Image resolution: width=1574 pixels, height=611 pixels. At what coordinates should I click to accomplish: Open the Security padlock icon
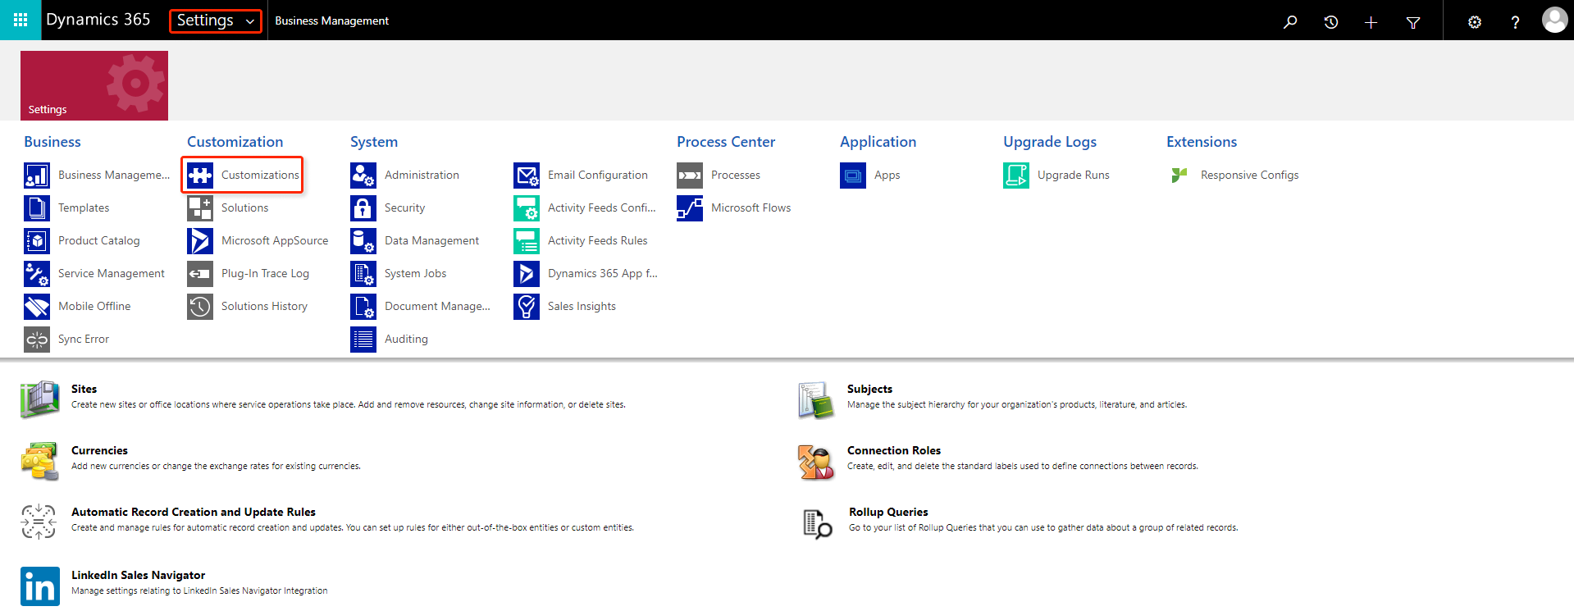point(363,207)
